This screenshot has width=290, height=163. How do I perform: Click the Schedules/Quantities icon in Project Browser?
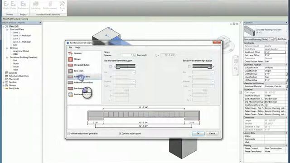pos(7,76)
